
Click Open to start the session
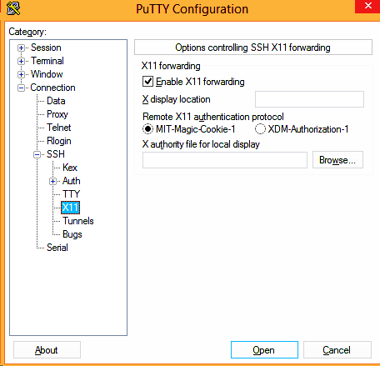(264, 350)
